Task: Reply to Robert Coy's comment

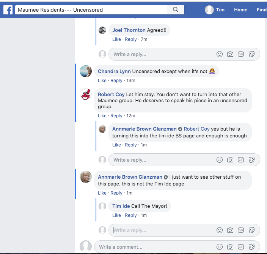Action: click(116, 116)
